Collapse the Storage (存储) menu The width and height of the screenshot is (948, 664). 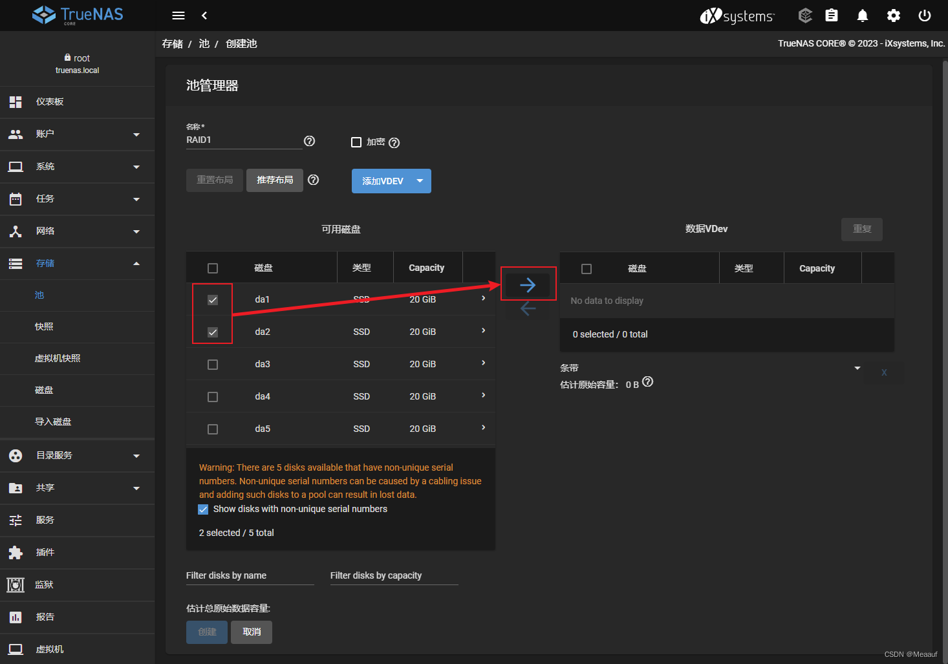click(78, 264)
